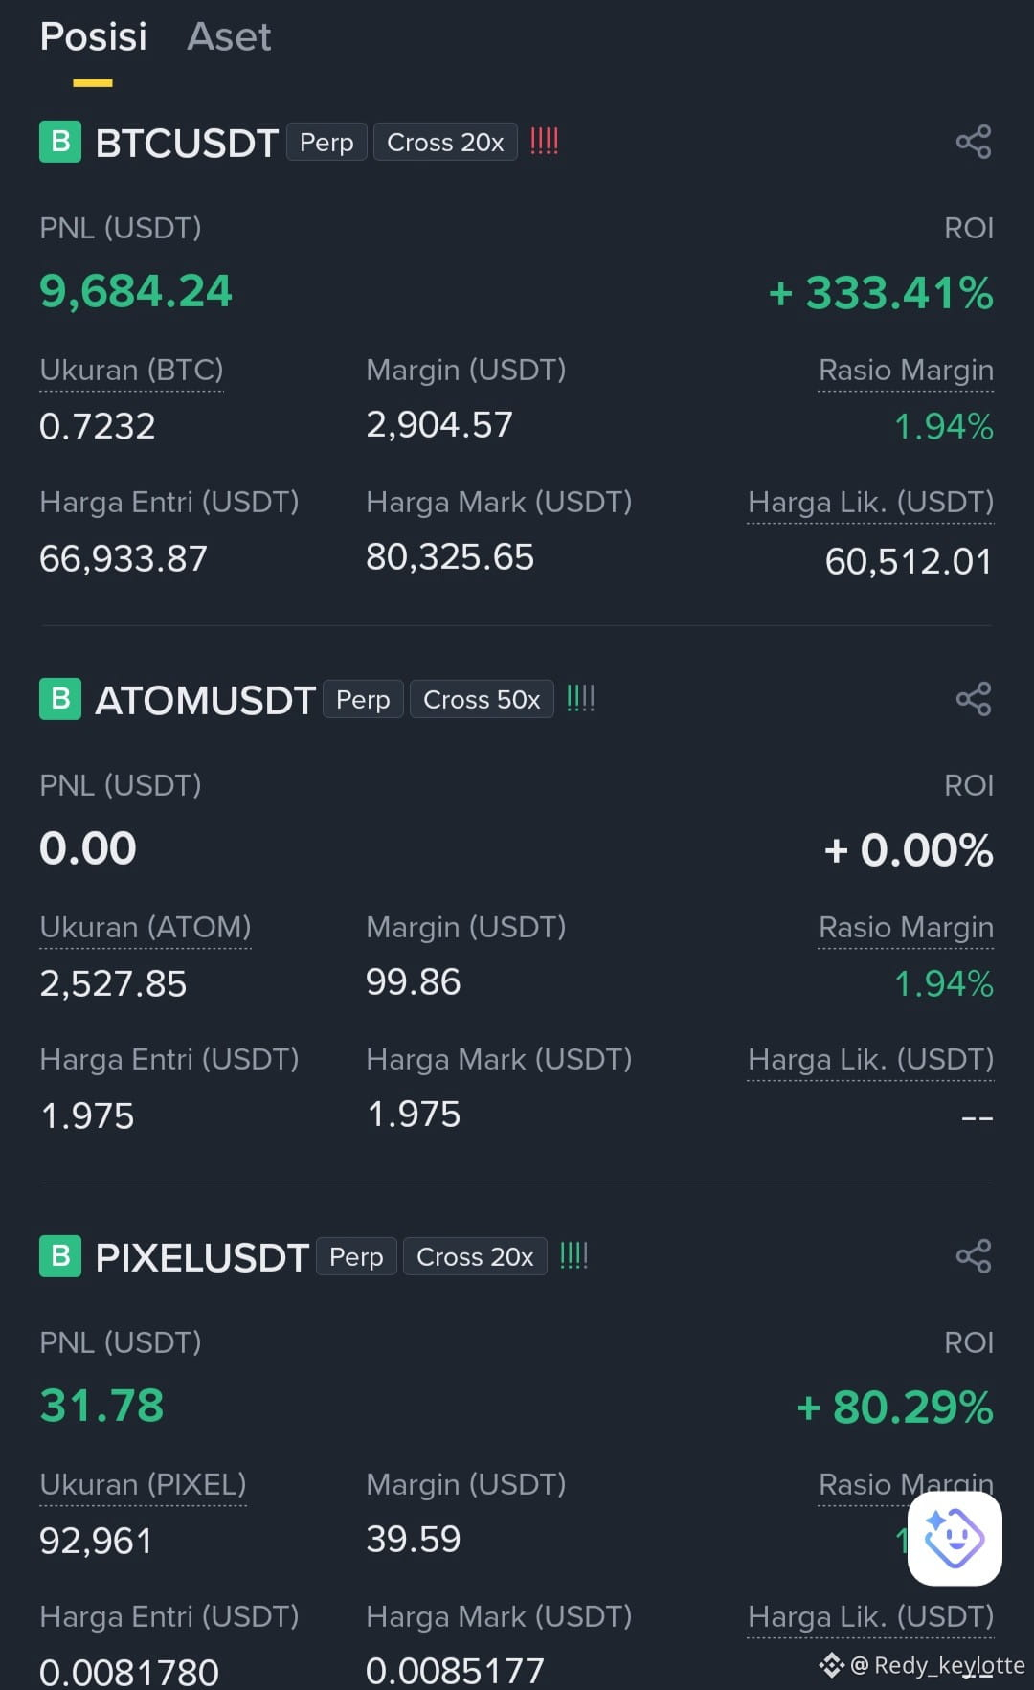The height and width of the screenshot is (1690, 1034).
Task: Share the BTCUSDT position
Action: click(x=974, y=143)
